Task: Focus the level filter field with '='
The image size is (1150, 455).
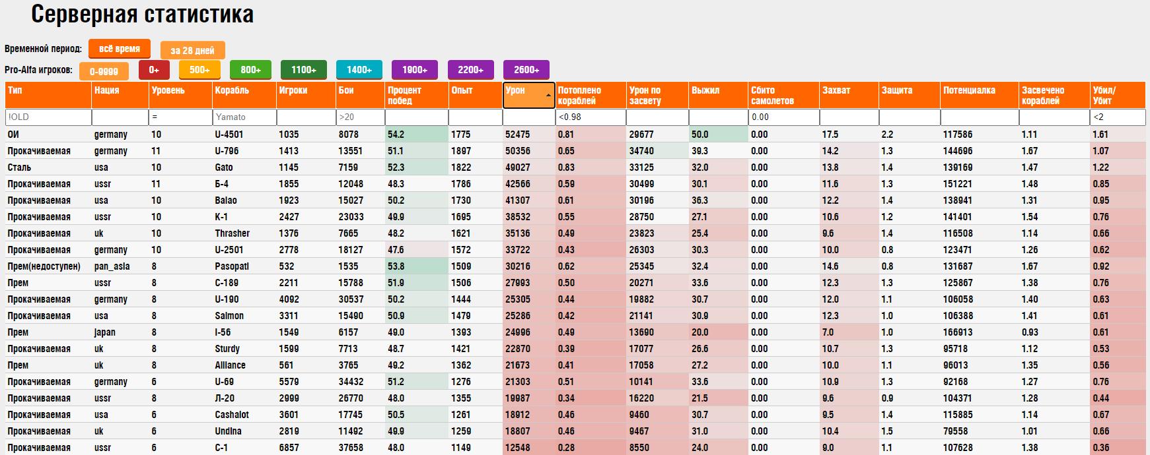Action: click(180, 117)
